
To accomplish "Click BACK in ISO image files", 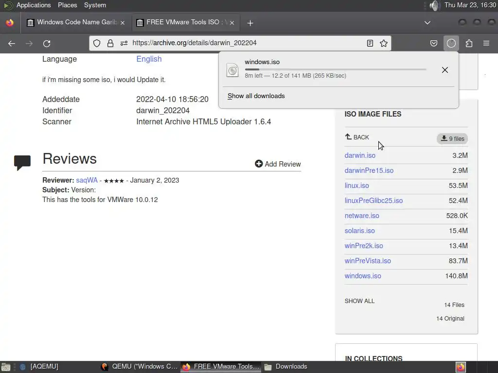I will (357, 137).
